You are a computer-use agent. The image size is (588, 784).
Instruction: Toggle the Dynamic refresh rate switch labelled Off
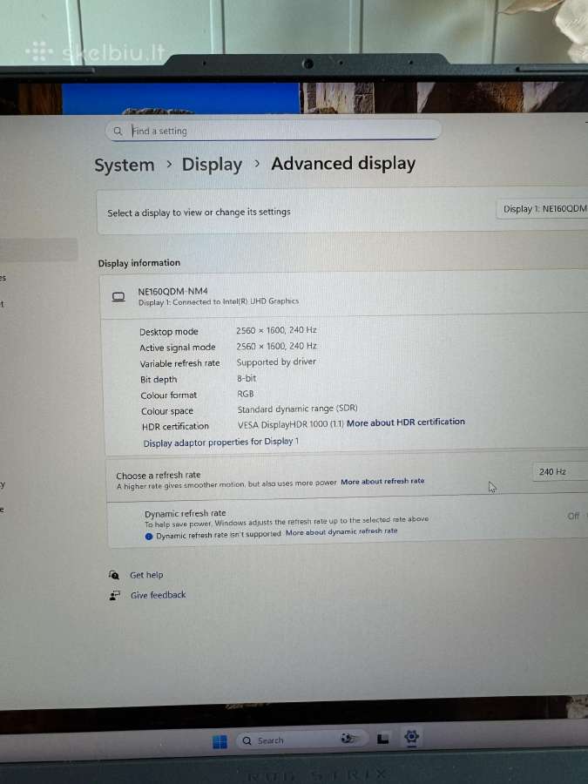click(577, 516)
